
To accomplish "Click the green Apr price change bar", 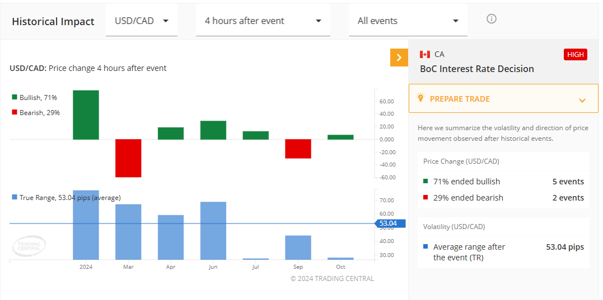I will [x=171, y=133].
